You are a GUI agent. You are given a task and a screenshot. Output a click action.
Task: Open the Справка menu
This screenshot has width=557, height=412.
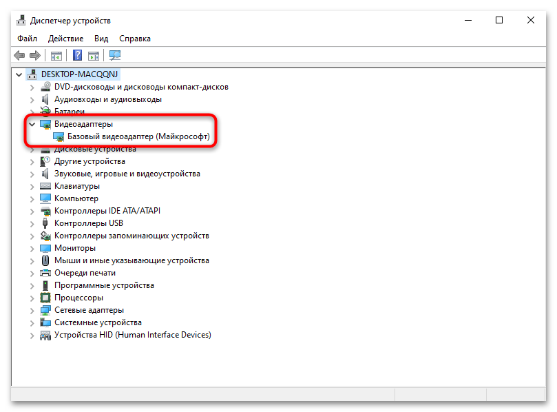[134, 39]
